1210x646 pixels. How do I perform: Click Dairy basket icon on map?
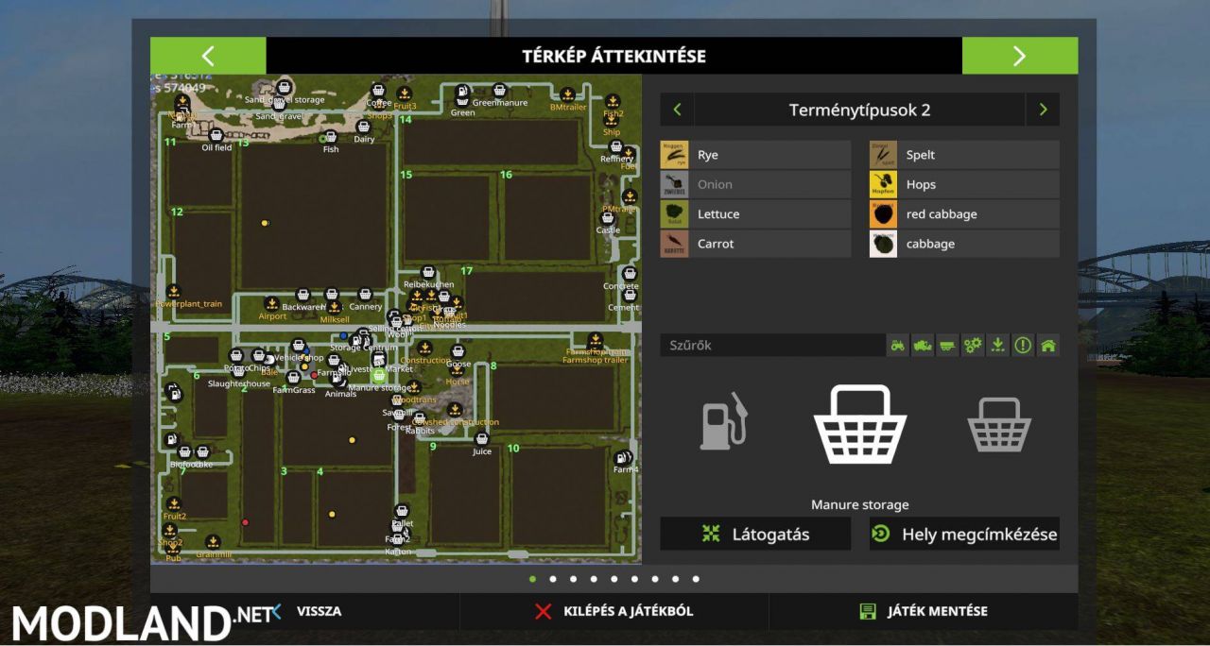(363, 127)
